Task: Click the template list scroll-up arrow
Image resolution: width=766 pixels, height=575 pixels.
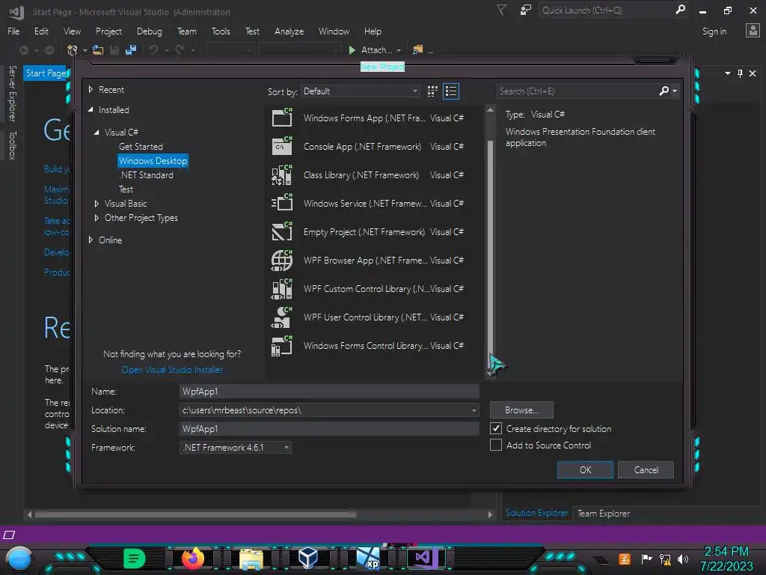Action: (490, 111)
